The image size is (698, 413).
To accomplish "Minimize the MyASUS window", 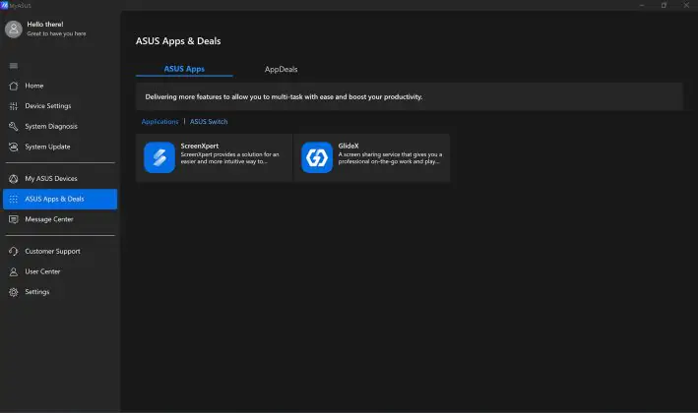I will (x=642, y=5).
